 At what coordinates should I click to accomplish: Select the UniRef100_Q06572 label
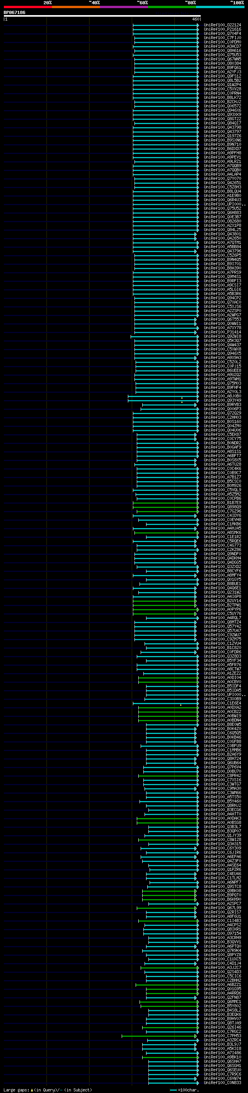(222, 106)
